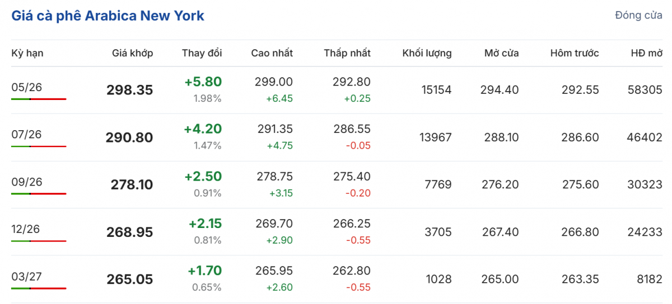Select the 'Kỳ hạn' column header

pos(27,53)
